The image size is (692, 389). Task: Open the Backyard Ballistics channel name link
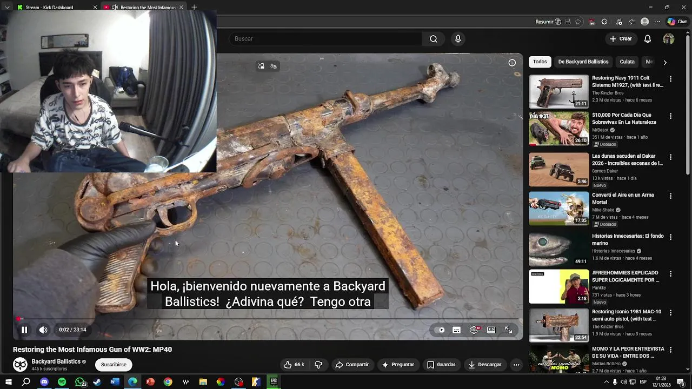click(56, 361)
